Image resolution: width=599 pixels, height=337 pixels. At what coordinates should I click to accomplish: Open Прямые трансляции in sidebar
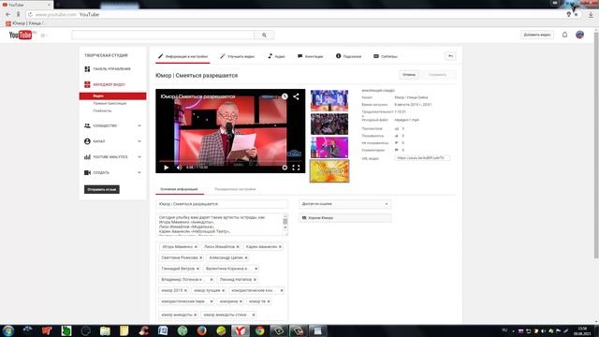(x=110, y=104)
